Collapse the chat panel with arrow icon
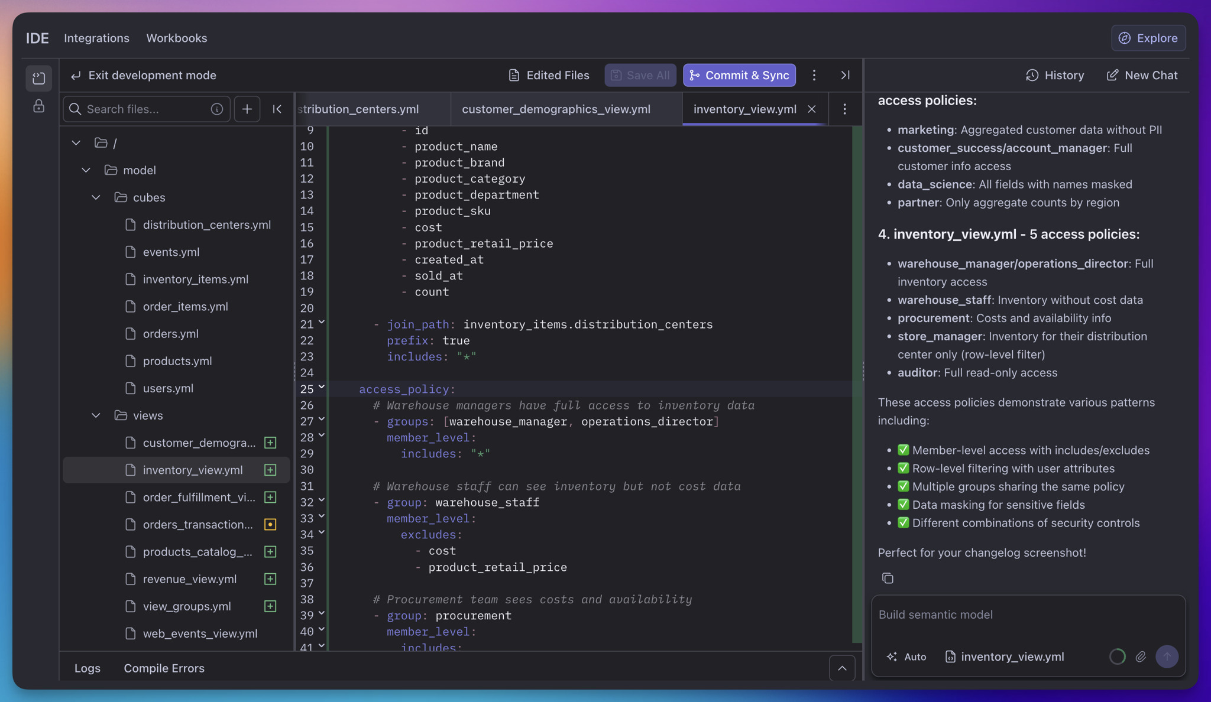1211x702 pixels. pos(846,75)
